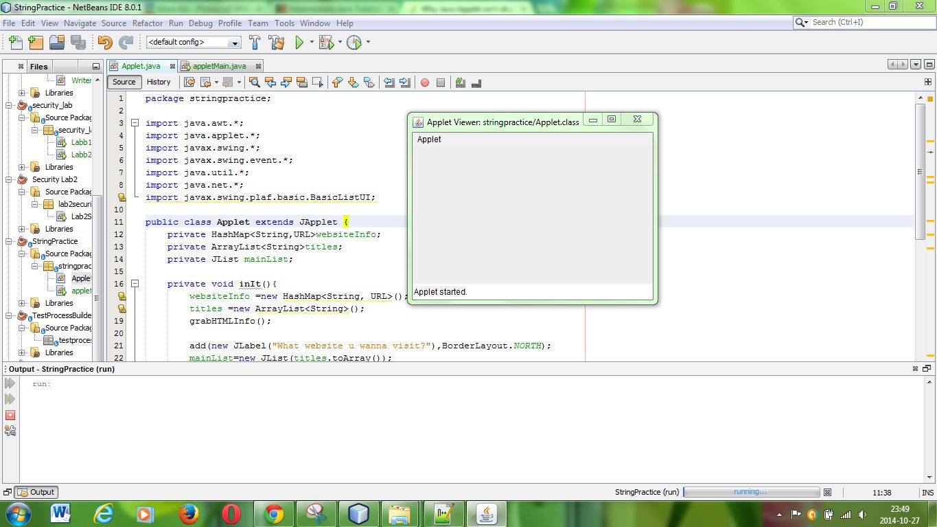Screen dimensions: 937x527
Task: Switch editor to History view
Action: point(159,82)
